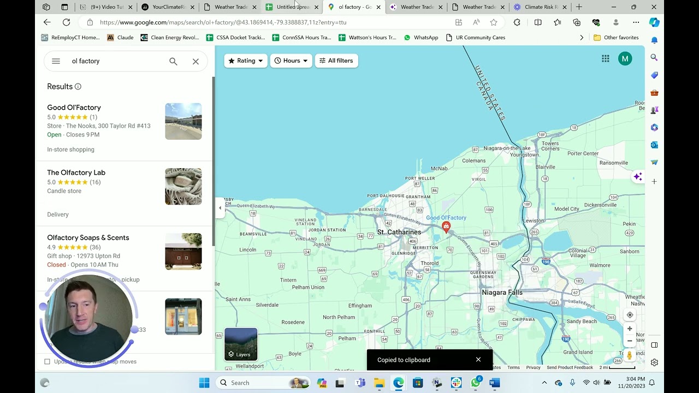Open the map Layers switcher
Image resolution: width=699 pixels, height=393 pixels.
click(241, 344)
